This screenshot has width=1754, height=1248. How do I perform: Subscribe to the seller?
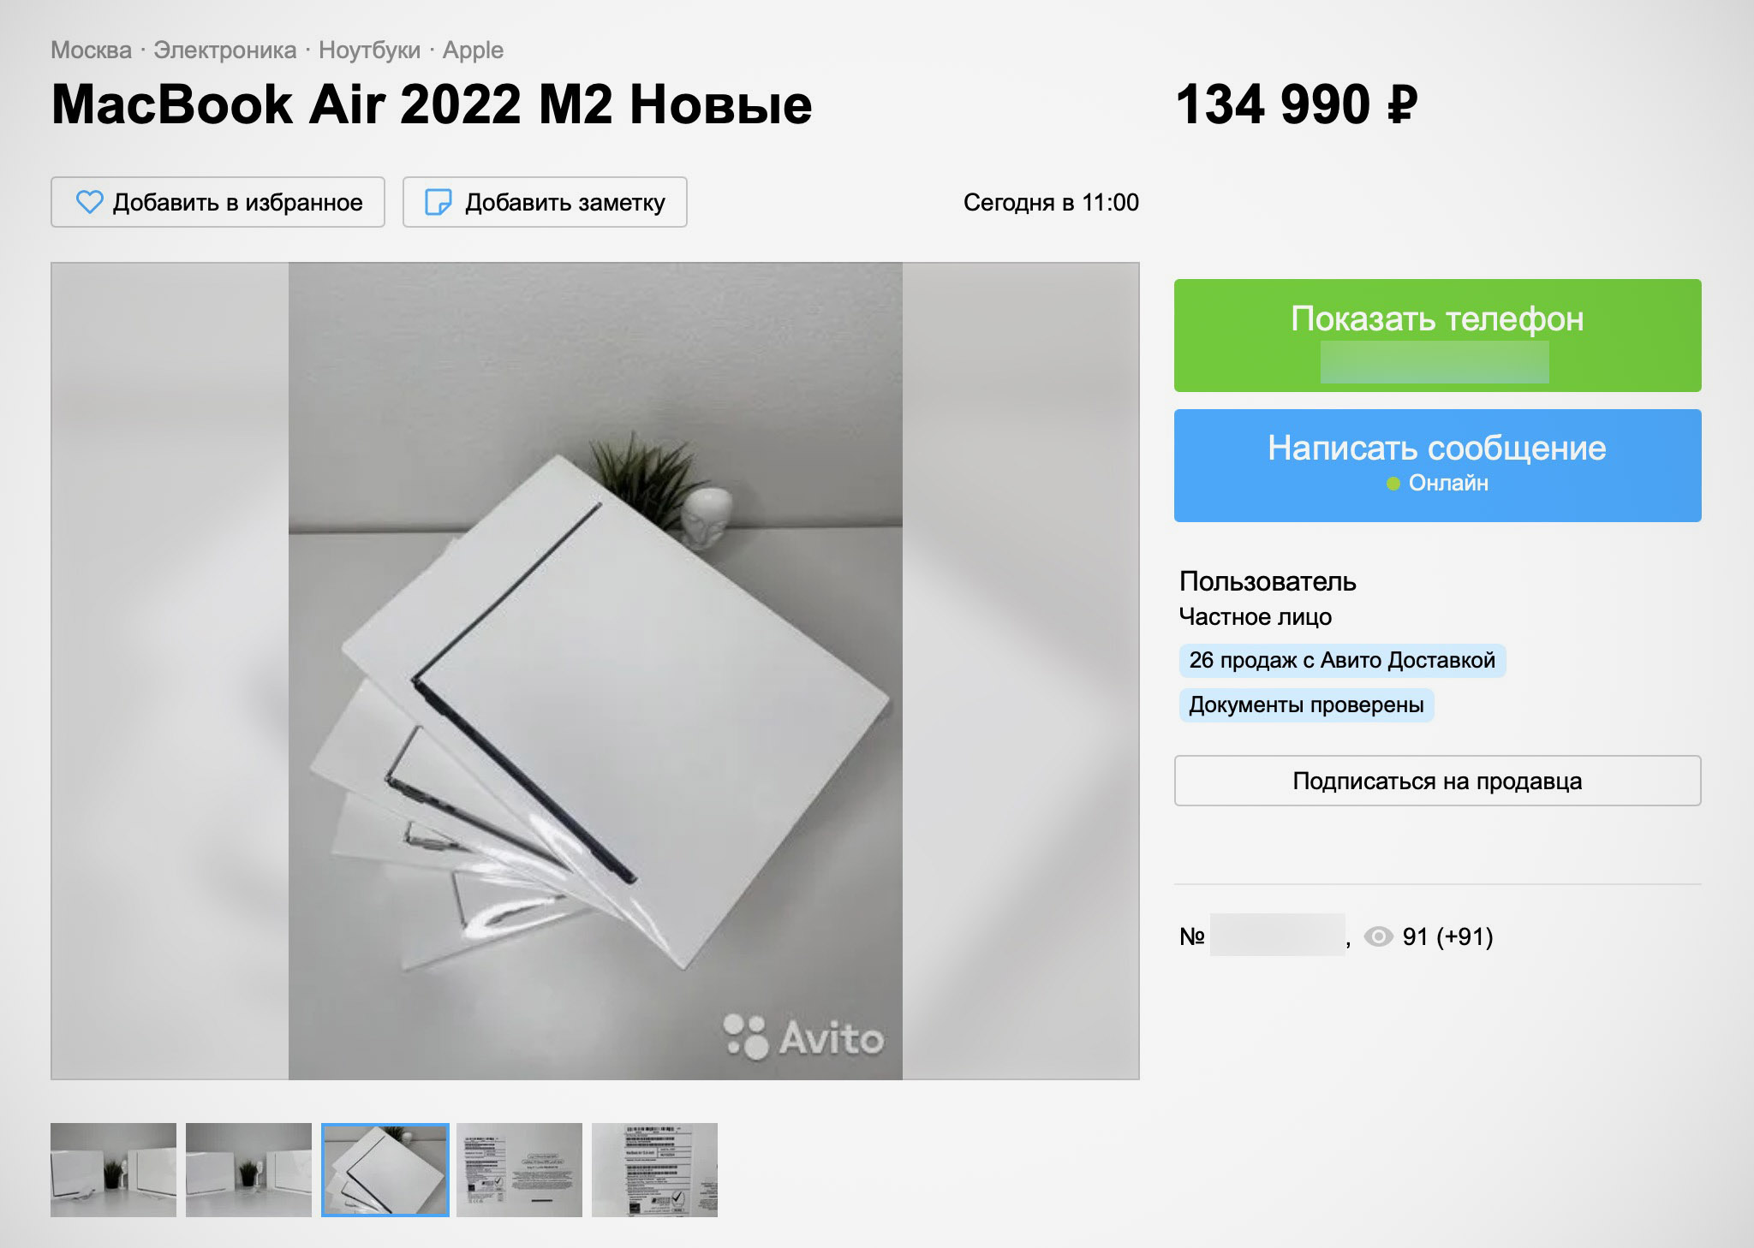[x=1437, y=781]
